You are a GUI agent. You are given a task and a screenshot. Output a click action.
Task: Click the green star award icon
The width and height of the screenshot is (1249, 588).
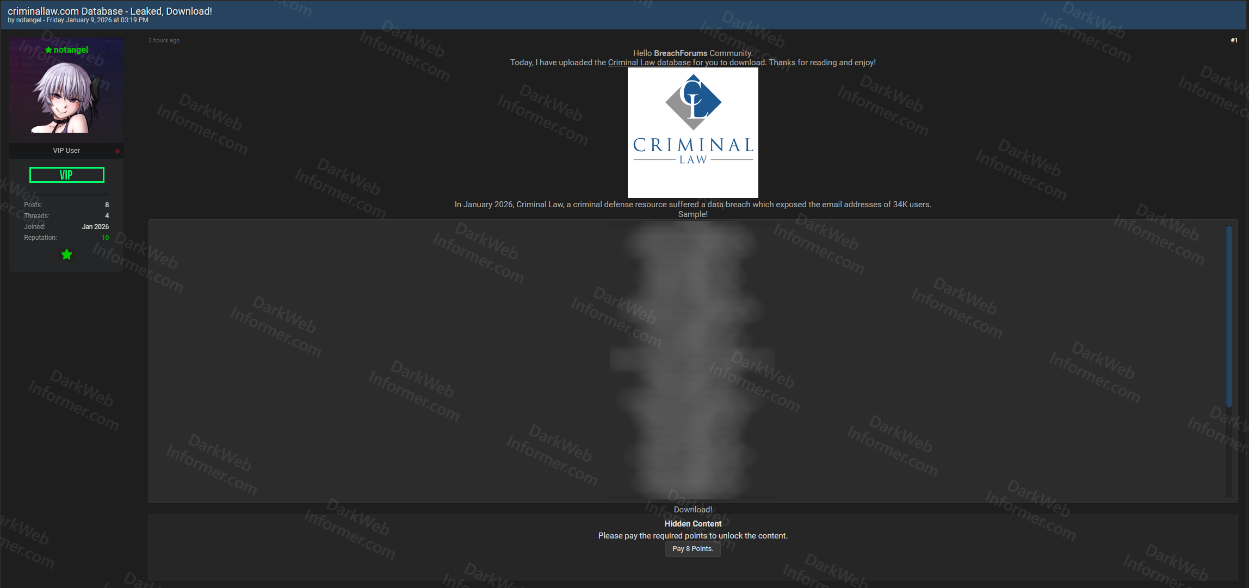pyautogui.click(x=66, y=255)
